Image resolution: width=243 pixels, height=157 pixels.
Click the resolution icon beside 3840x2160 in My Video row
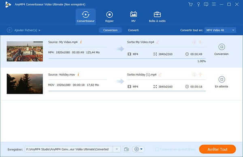pos(155,54)
